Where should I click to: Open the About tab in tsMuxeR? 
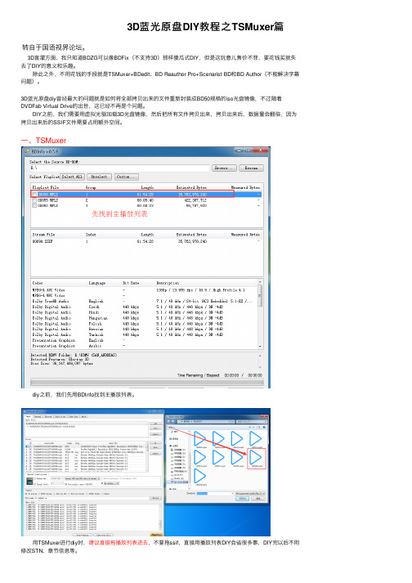(x=83, y=416)
